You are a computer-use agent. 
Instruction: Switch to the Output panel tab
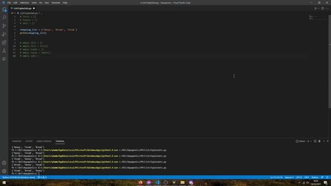(x=29, y=141)
